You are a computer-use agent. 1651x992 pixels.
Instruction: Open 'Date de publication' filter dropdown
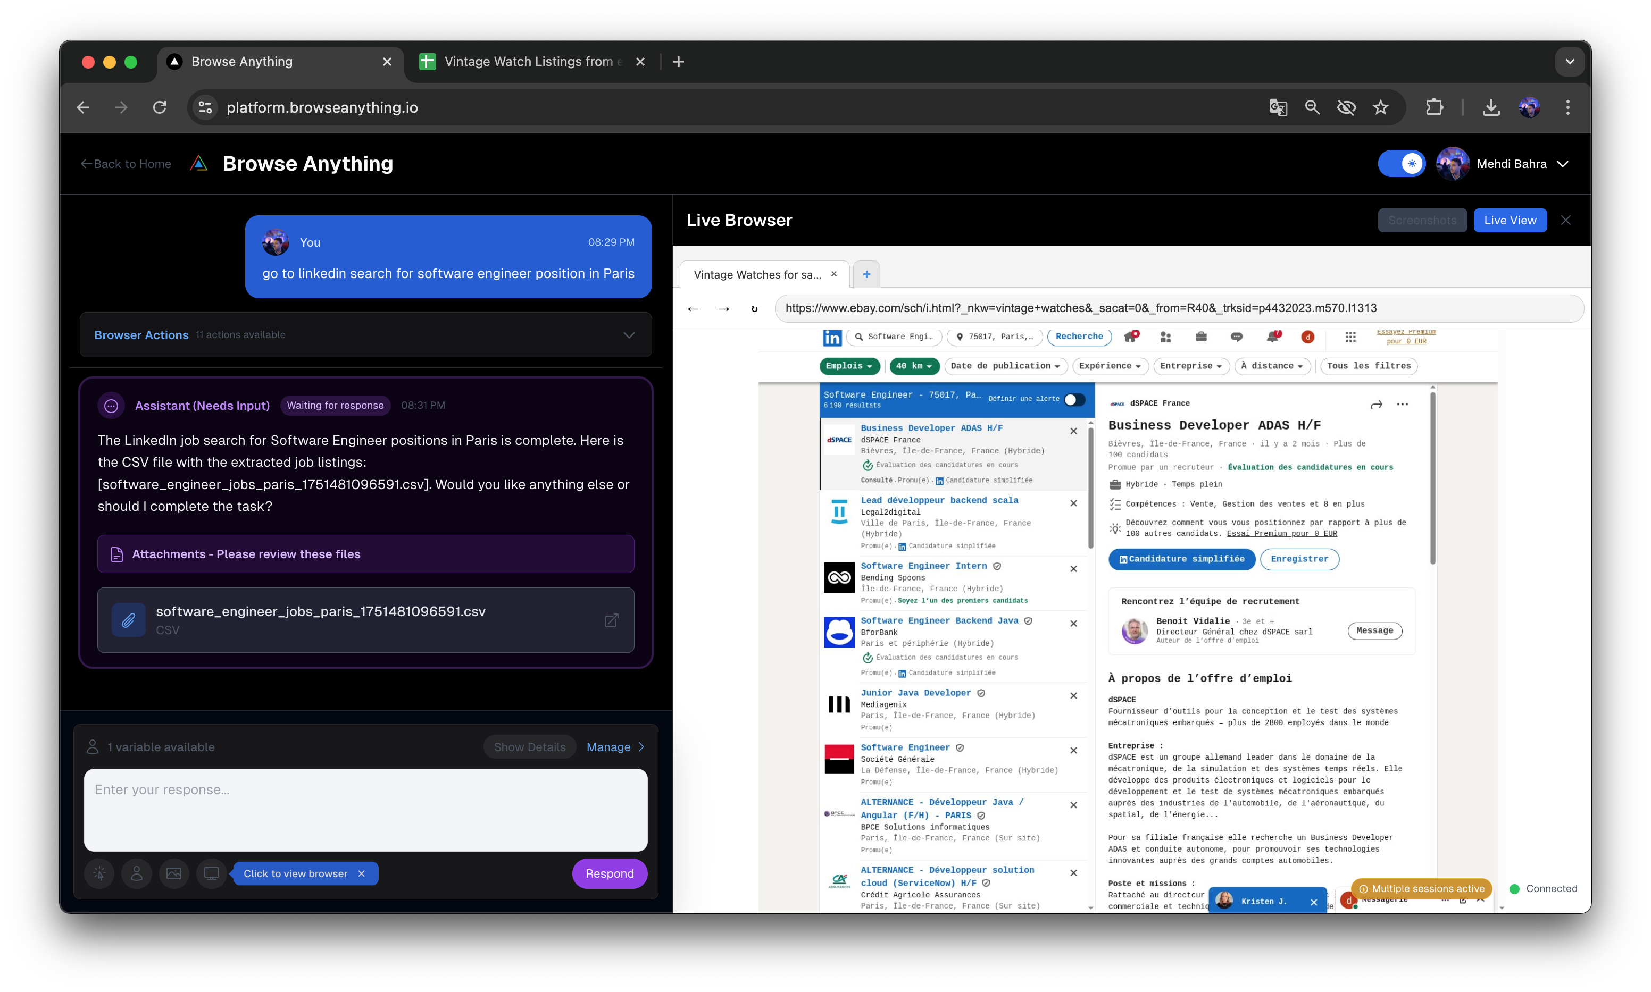pyautogui.click(x=1005, y=366)
